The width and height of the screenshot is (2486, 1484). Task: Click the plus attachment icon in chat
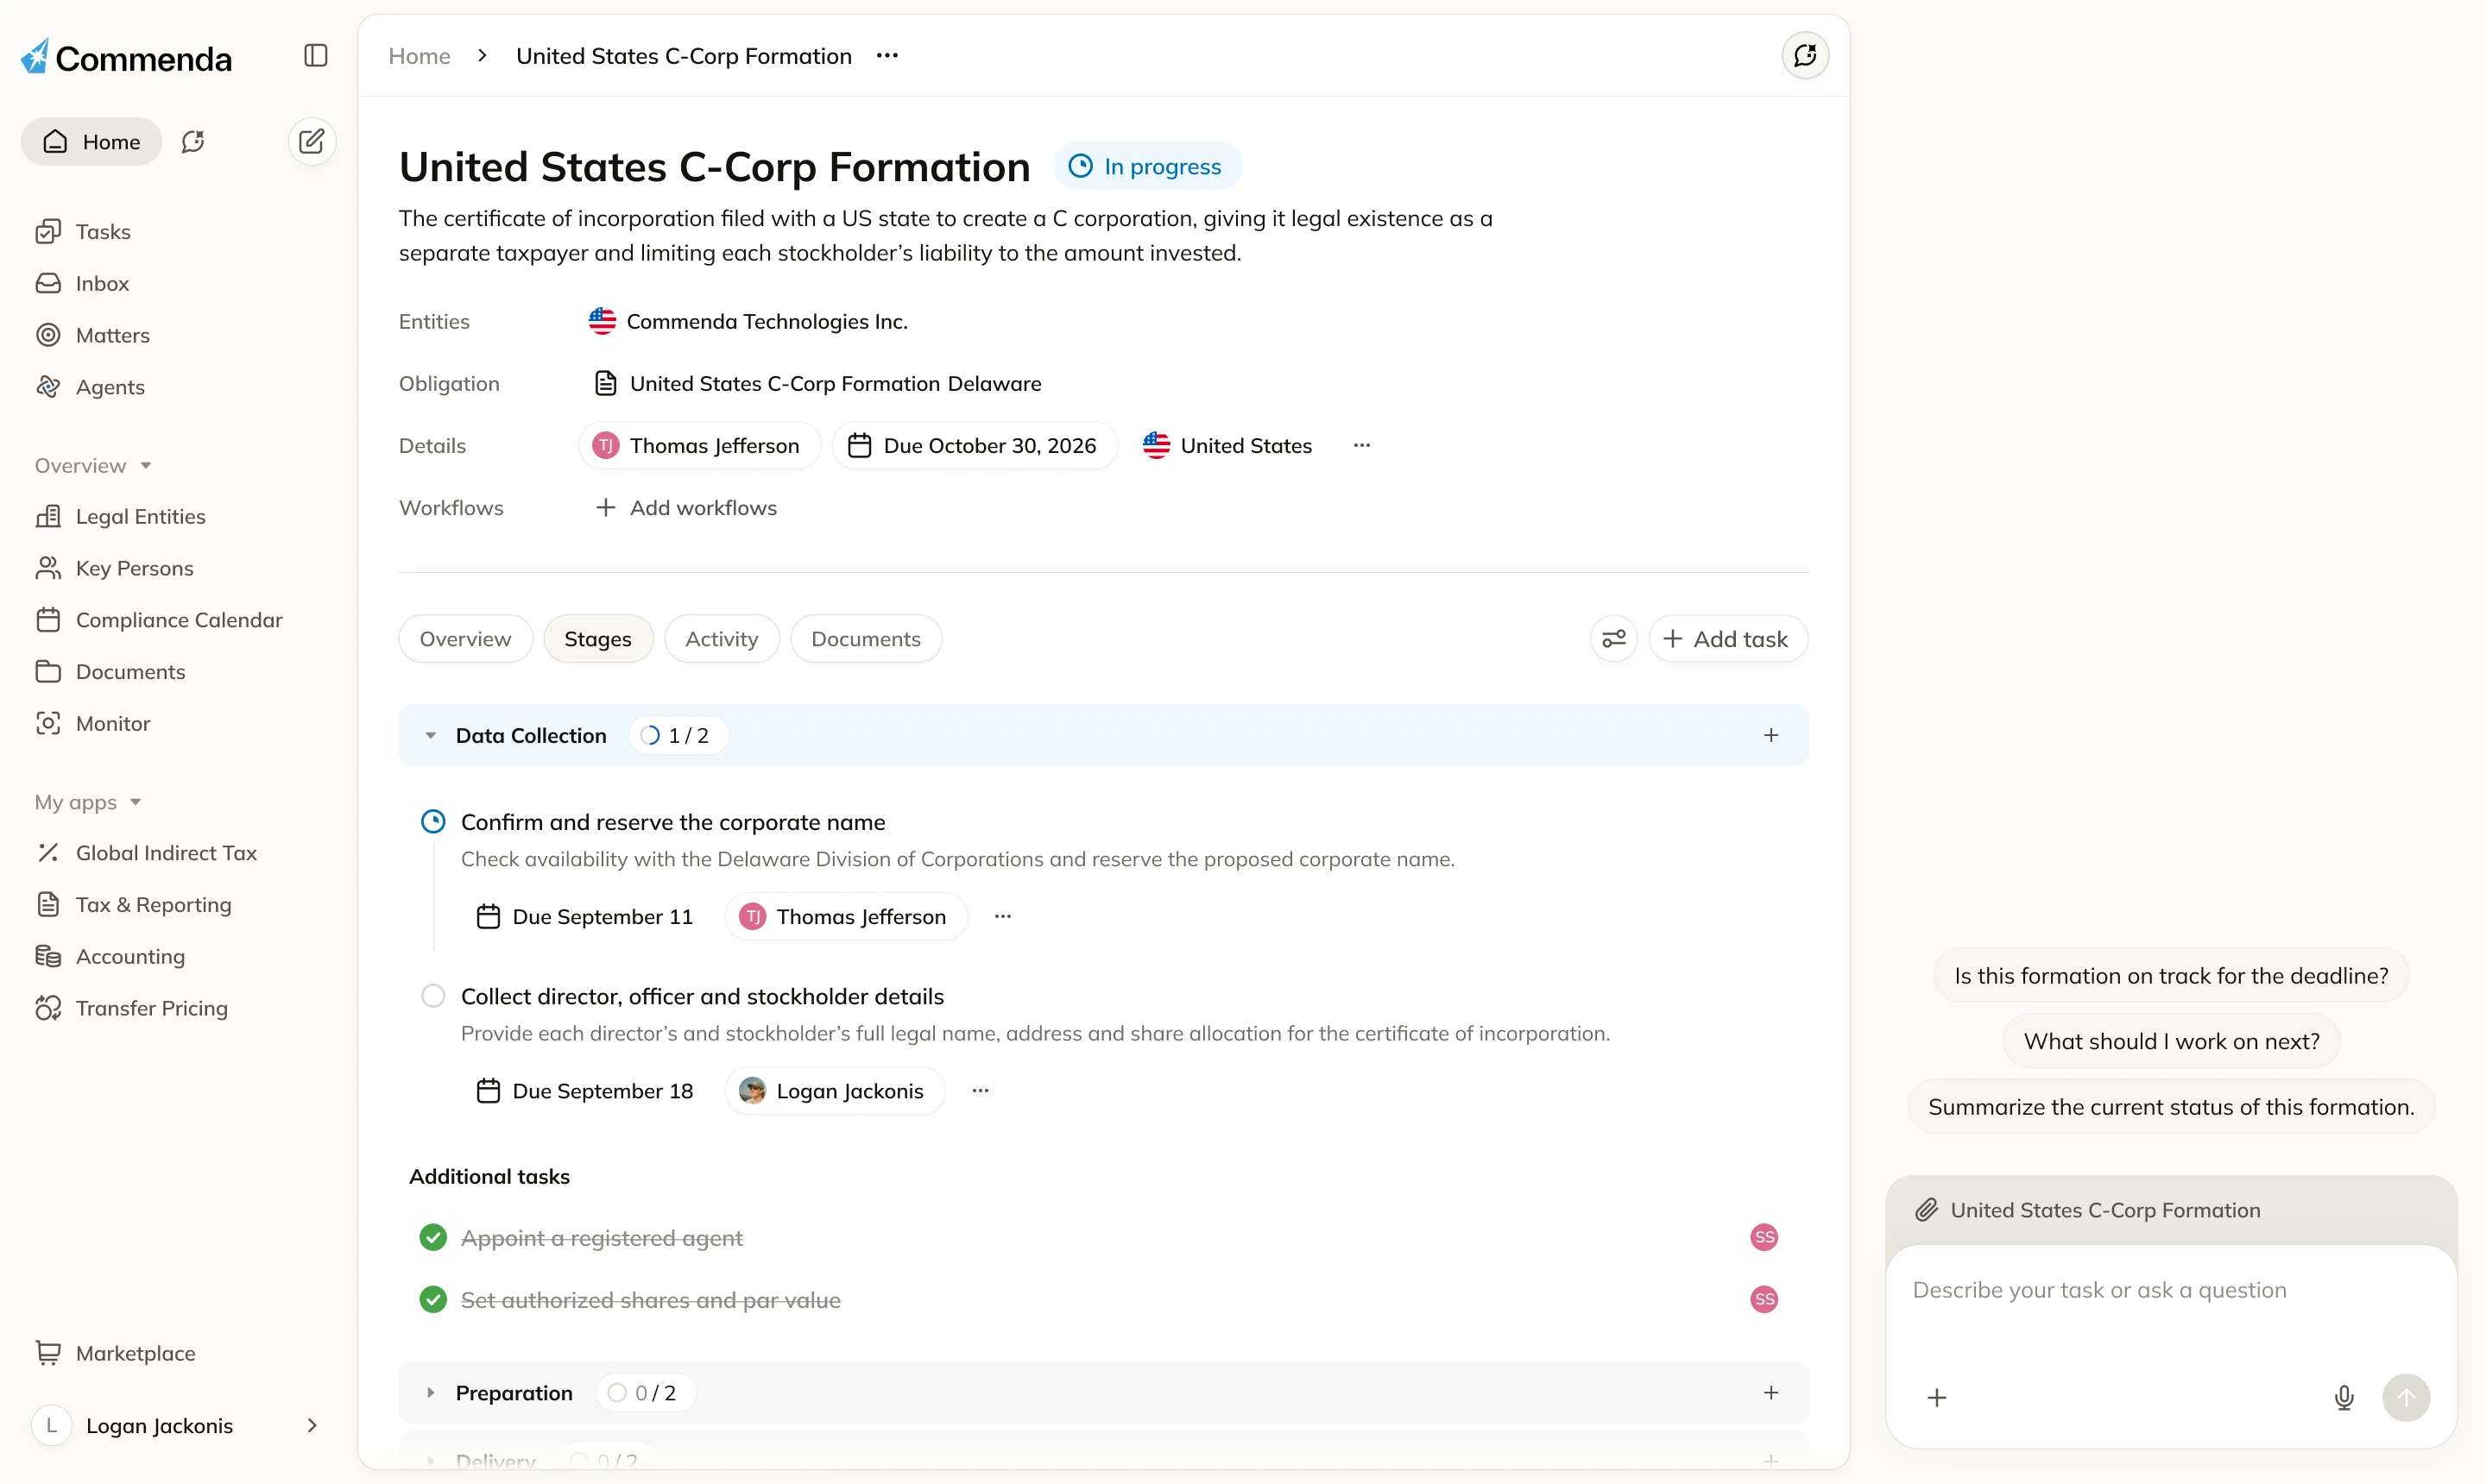[1937, 1397]
